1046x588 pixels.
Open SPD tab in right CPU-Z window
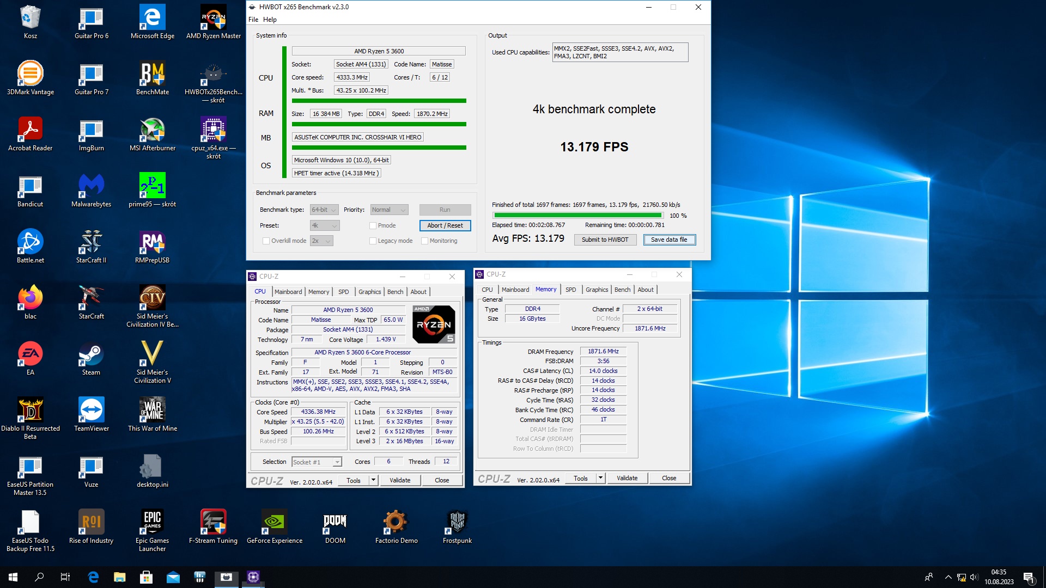click(570, 290)
